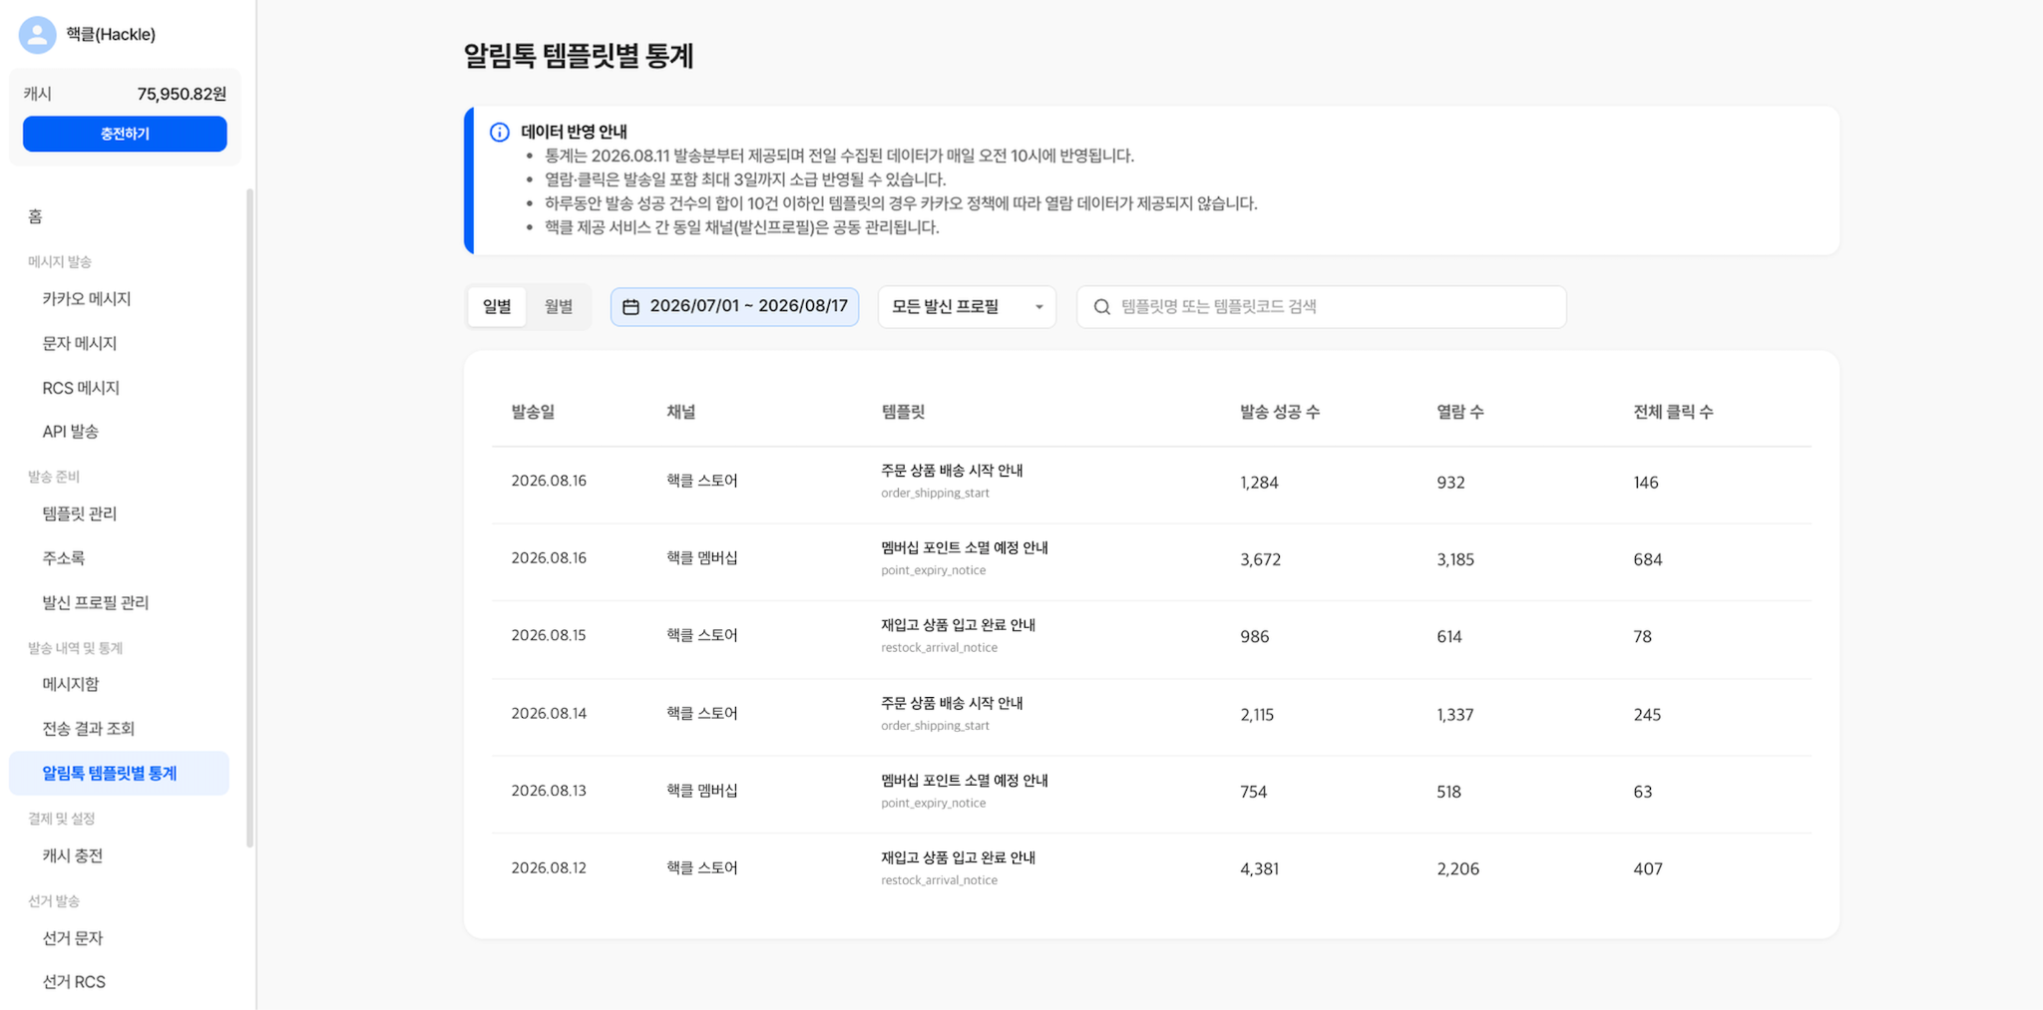Open 선거 문자 in the sidebar
The width and height of the screenshot is (2043, 1010).
click(73, 938)
